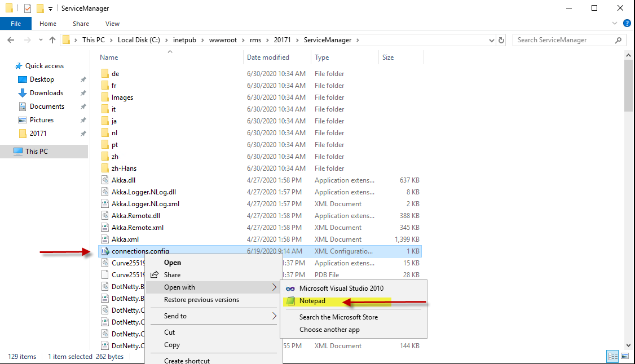The image size is (635, 364).
Task: Switch to the Home ribbon tab
Action: pyautogui.click(x=48, y=24)
